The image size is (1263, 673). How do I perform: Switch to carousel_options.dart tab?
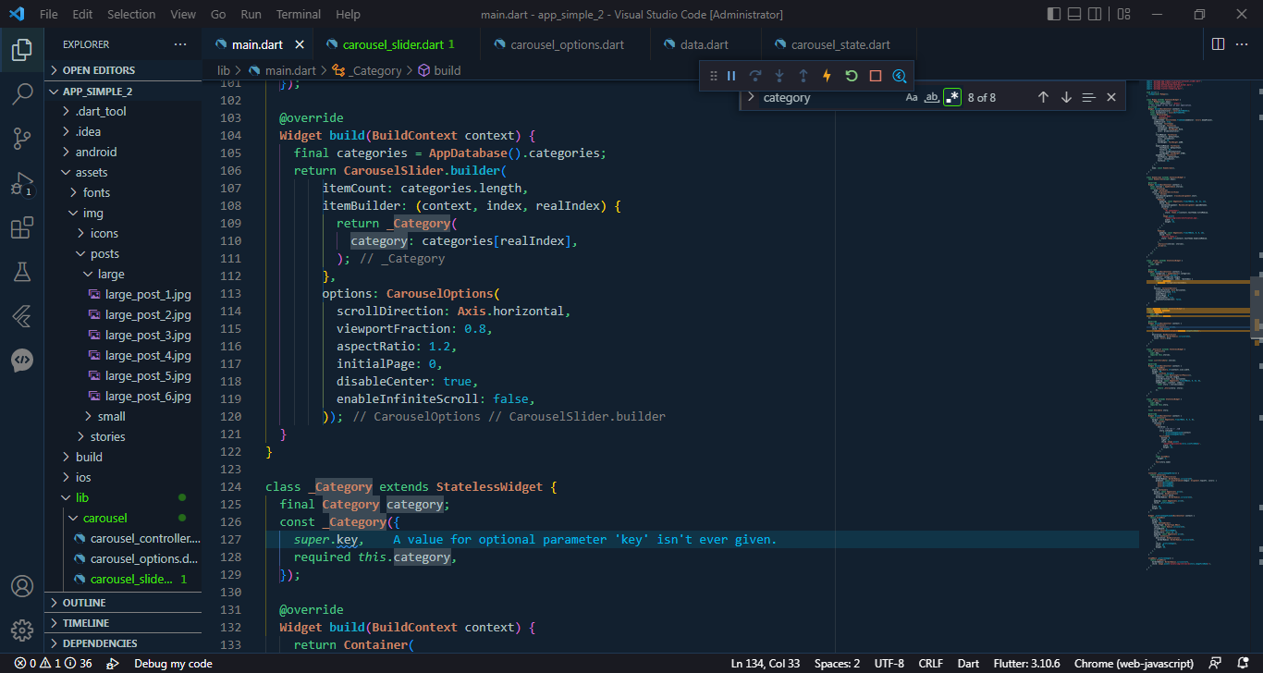567,44
